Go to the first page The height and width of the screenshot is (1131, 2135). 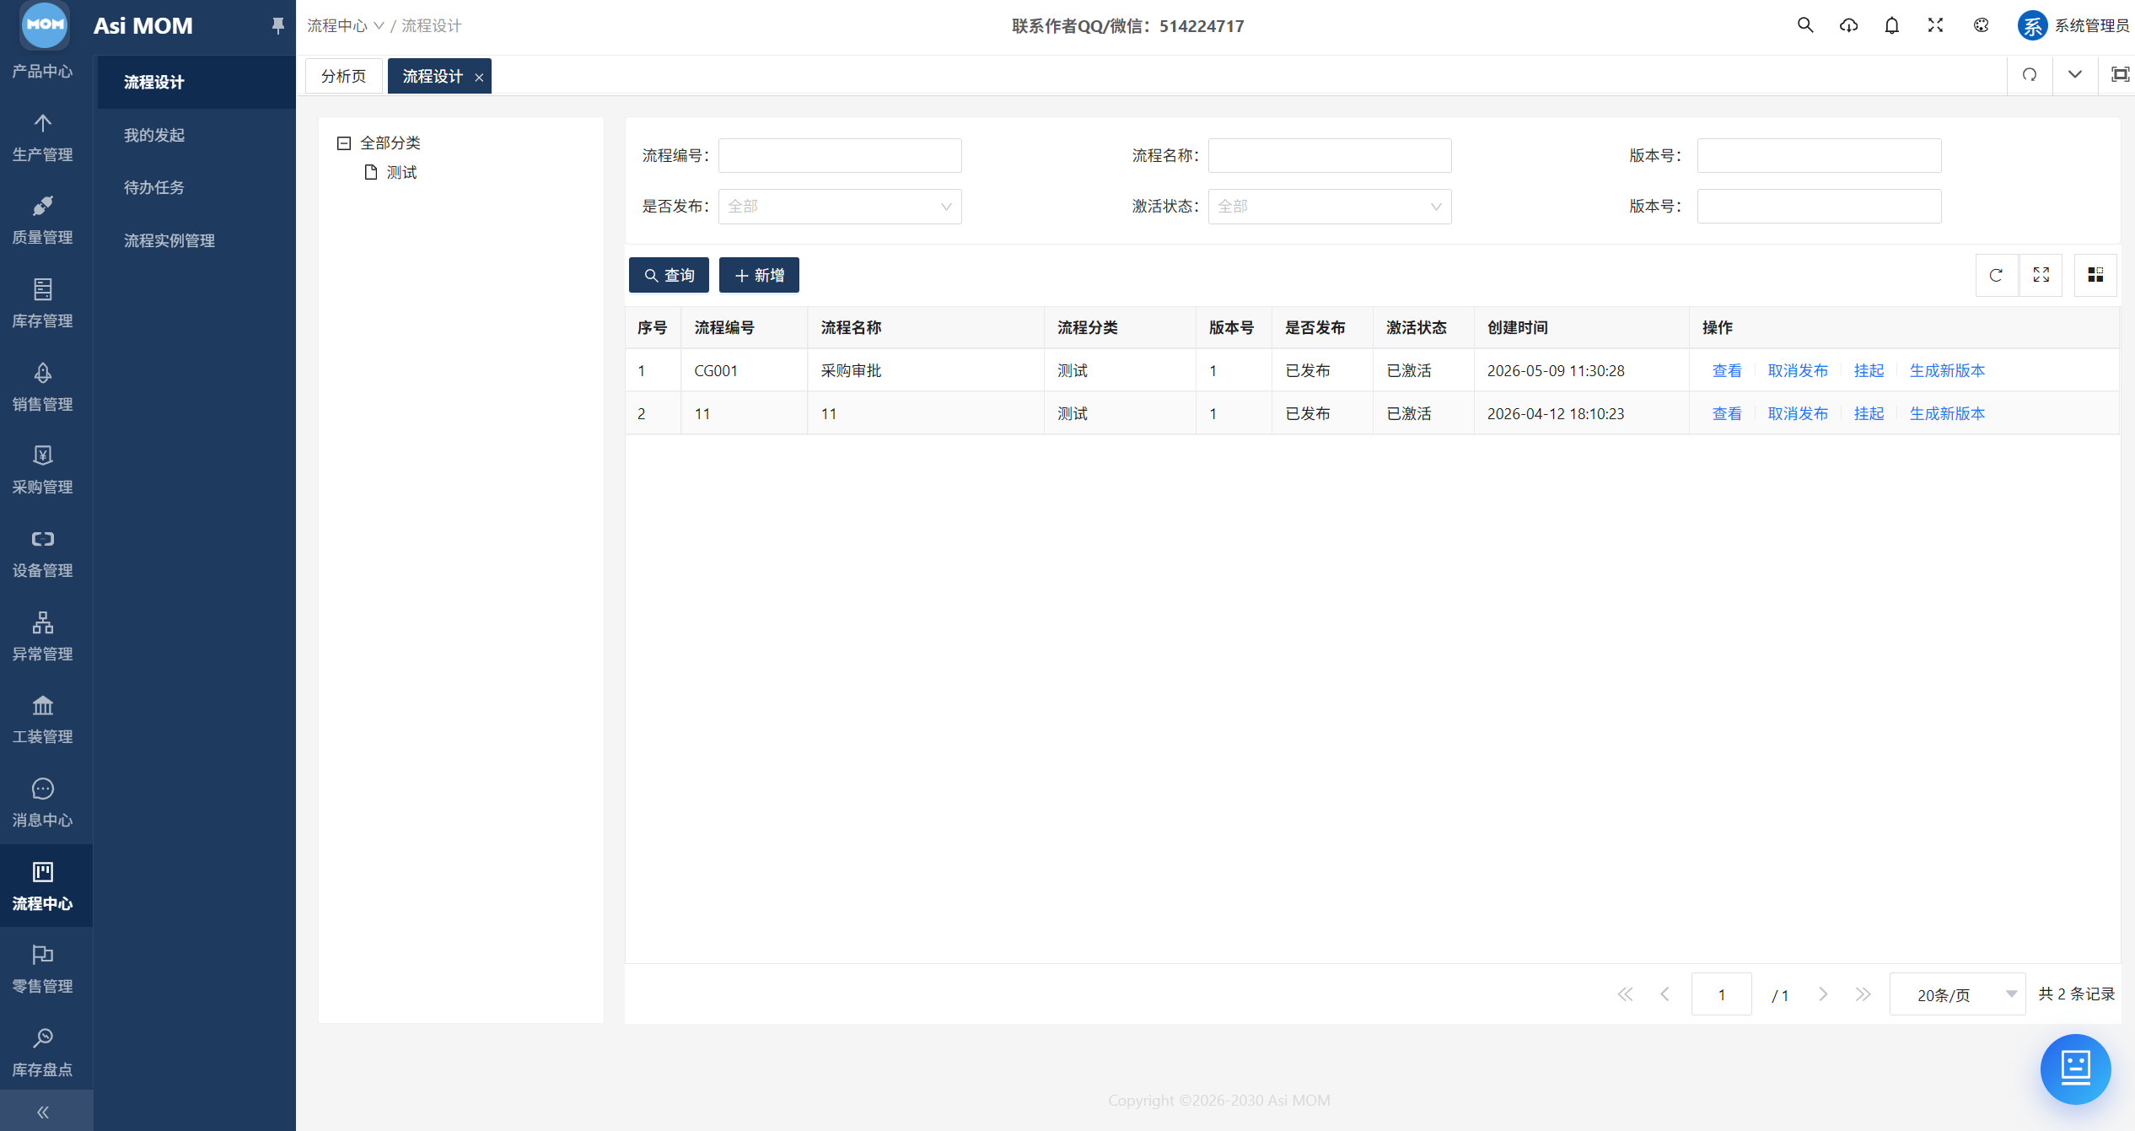[1625, 994]
